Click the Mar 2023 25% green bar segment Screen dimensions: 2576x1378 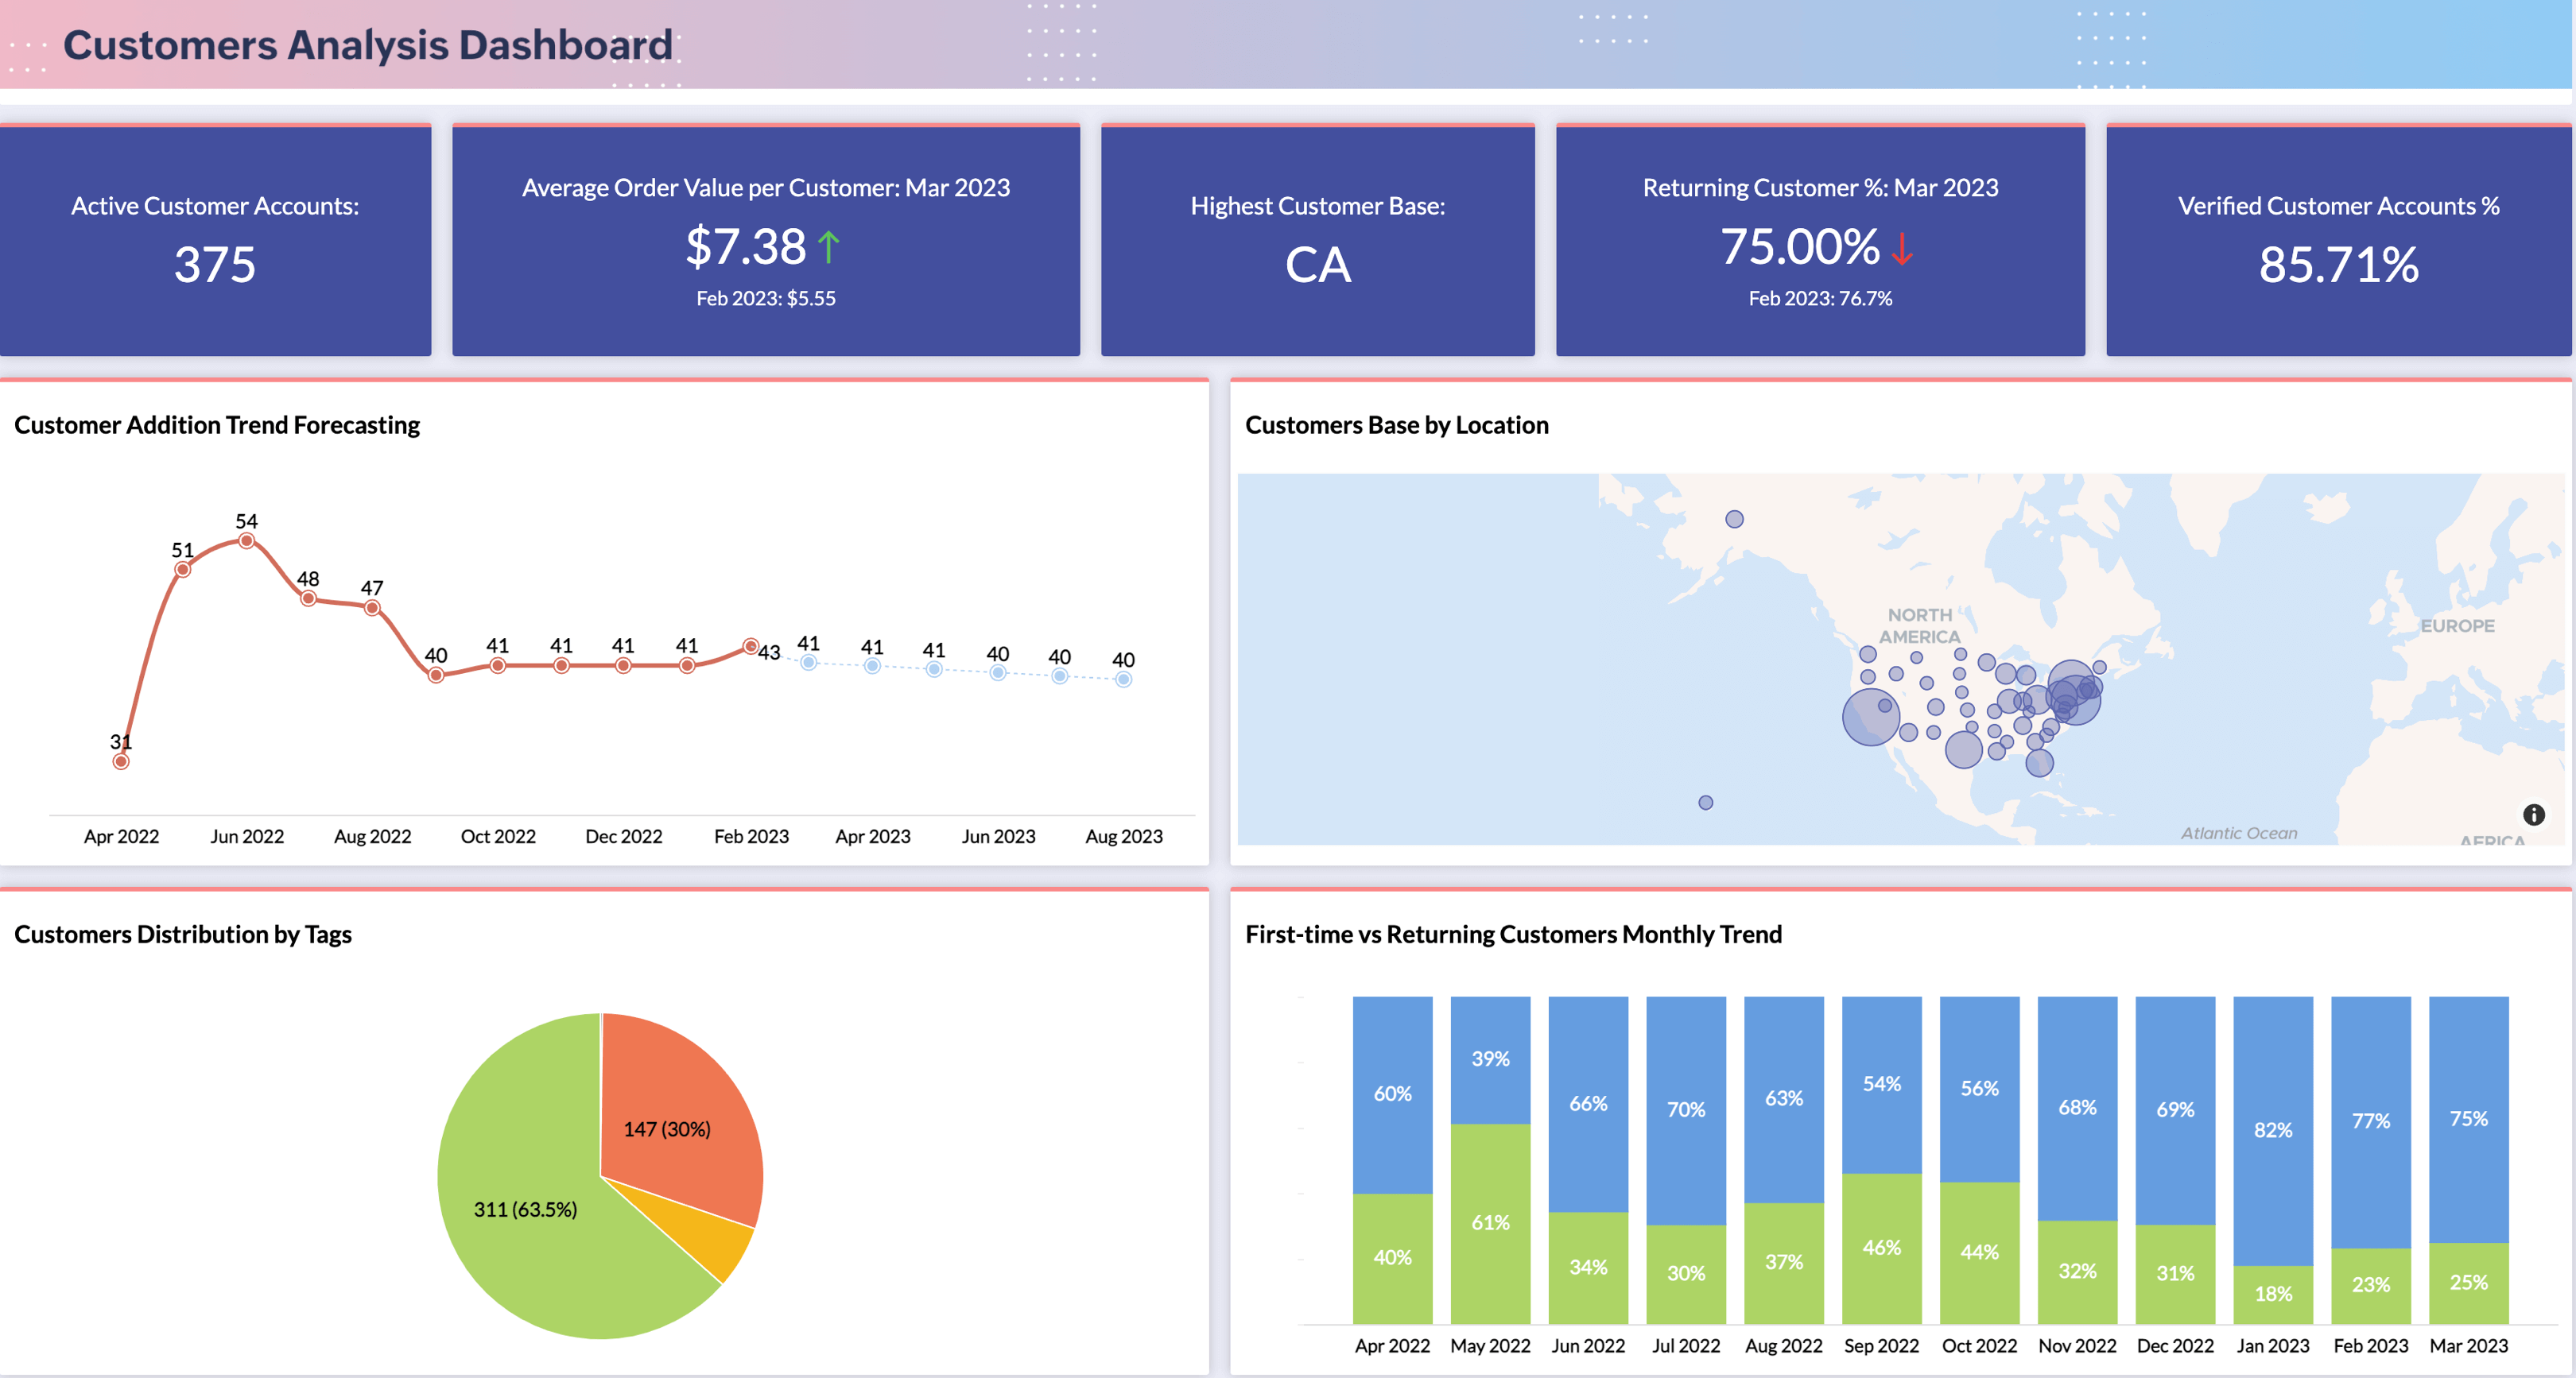coord(2468,1282)
